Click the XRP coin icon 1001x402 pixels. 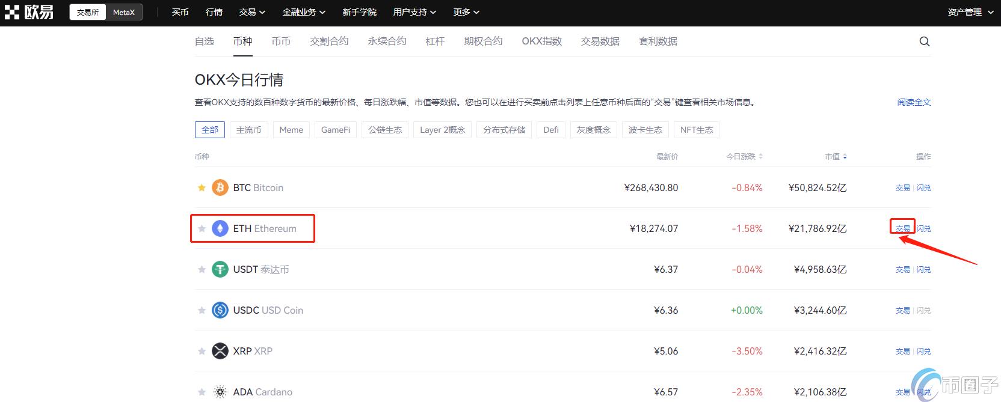pyautogui.click(x=220, y=351)
